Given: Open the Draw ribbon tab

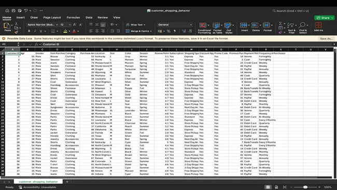Looking at the screenshot, I should [x=34, y=18].
